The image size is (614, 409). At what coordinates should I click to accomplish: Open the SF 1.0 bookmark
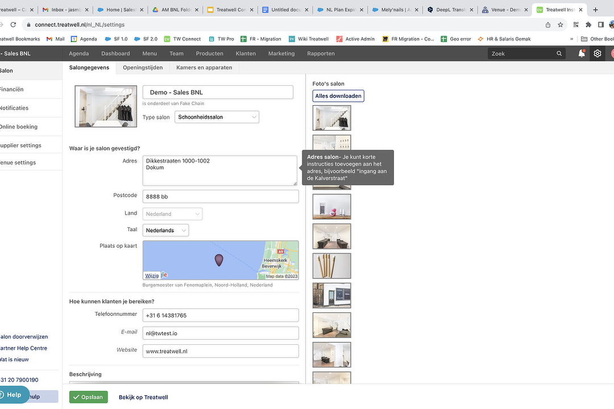click(117, 39)
